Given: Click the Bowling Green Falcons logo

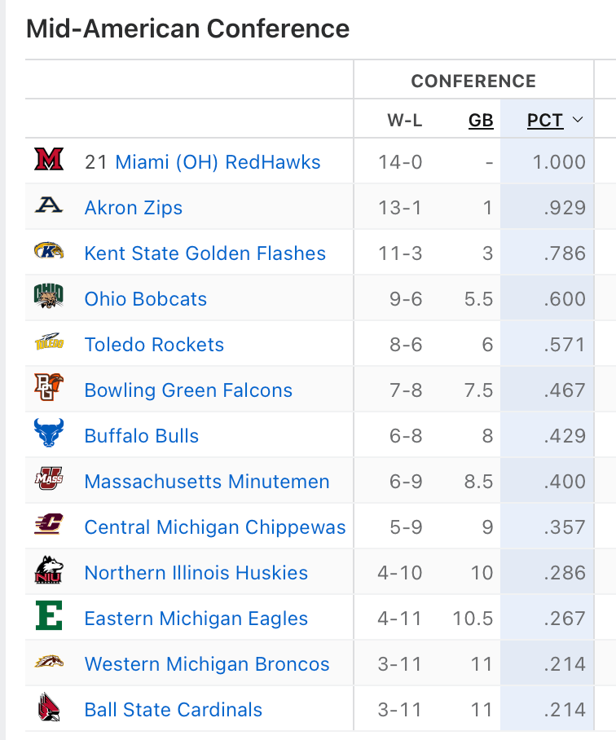Looking at the screenshot, I should [49, 390].
